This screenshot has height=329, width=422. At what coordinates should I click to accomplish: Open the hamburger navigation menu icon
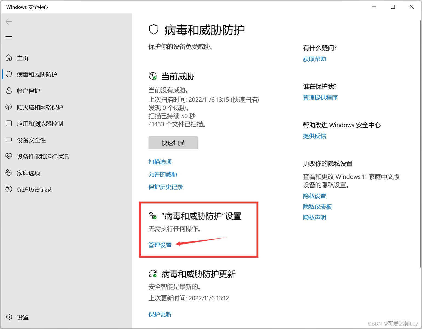pyautogui.click(x=9, y=38)
